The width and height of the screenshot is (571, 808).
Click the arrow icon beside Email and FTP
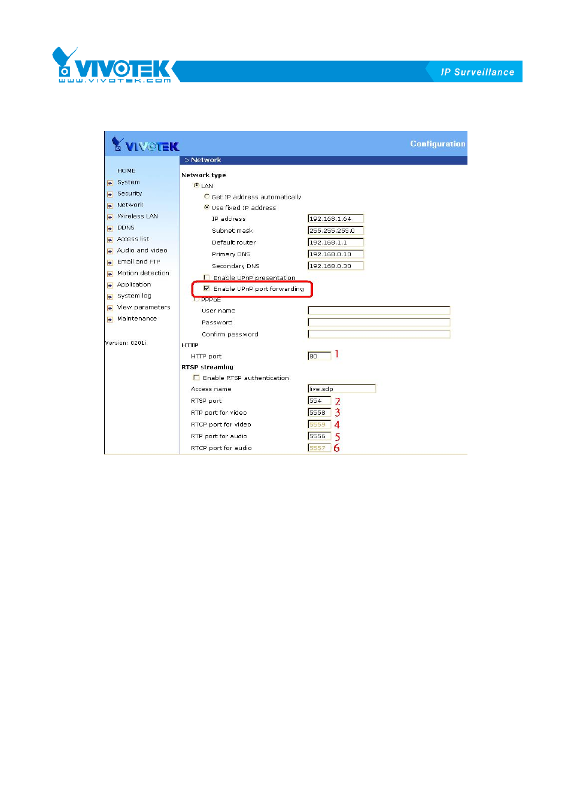(x=110, y=263)
